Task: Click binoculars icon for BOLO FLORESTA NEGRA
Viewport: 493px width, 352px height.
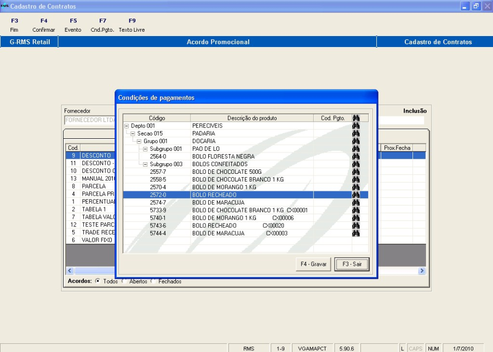Action: (x=356, y=156)
